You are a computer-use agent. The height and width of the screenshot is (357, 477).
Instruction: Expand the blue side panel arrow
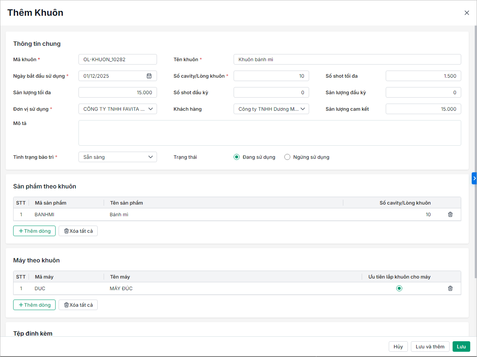click(474, 178)
